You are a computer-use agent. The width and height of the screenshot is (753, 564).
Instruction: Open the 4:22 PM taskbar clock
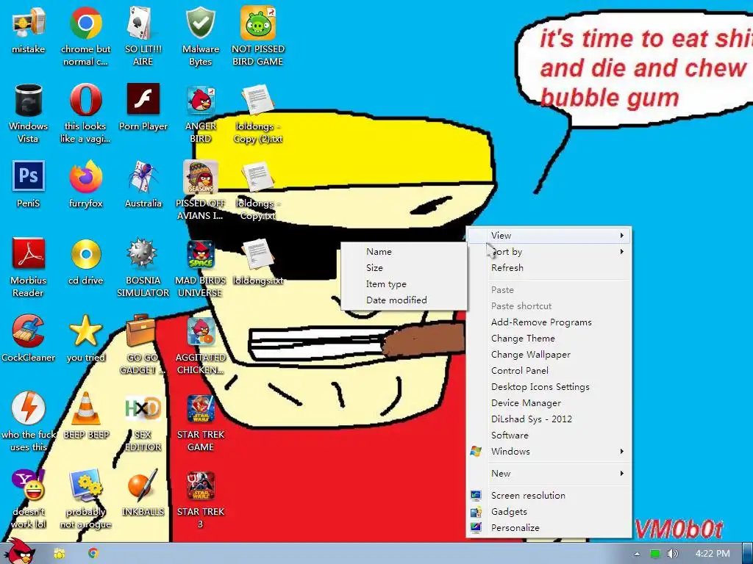[712, 554]
